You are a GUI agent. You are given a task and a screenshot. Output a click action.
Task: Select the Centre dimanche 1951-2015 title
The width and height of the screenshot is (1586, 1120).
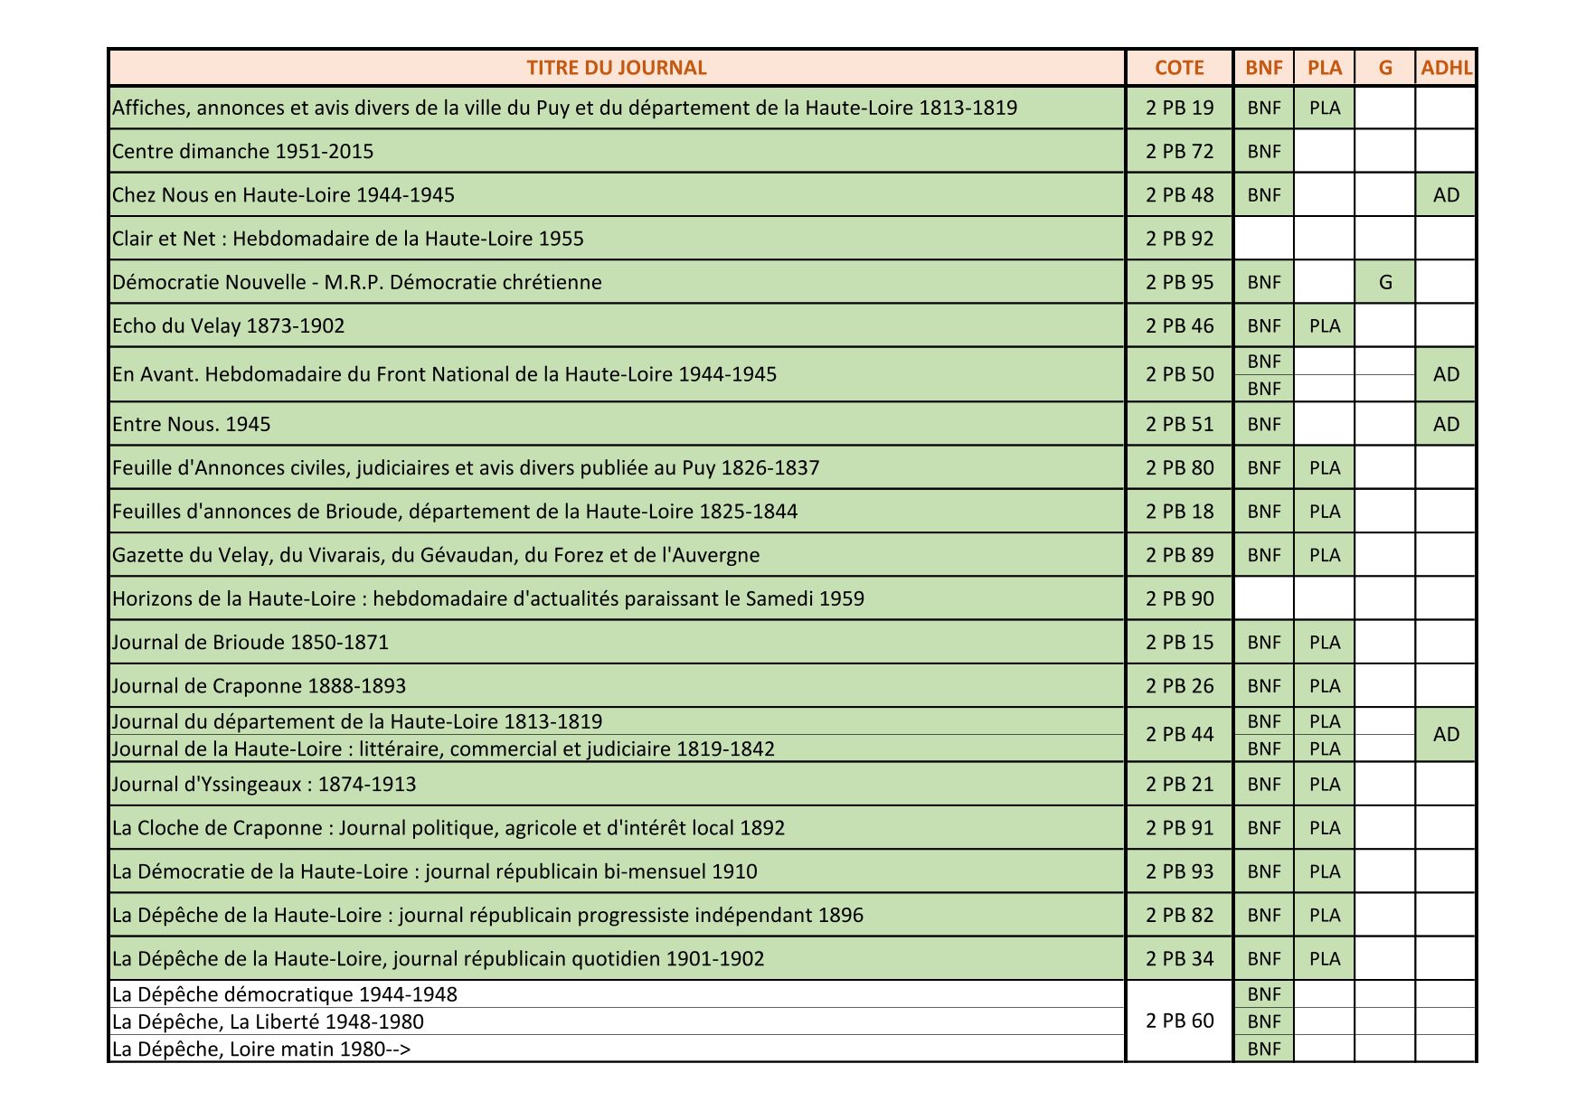click(243, 151)
